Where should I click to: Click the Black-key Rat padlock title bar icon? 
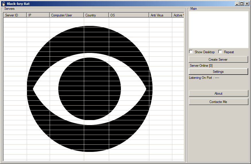click(4, 4)
